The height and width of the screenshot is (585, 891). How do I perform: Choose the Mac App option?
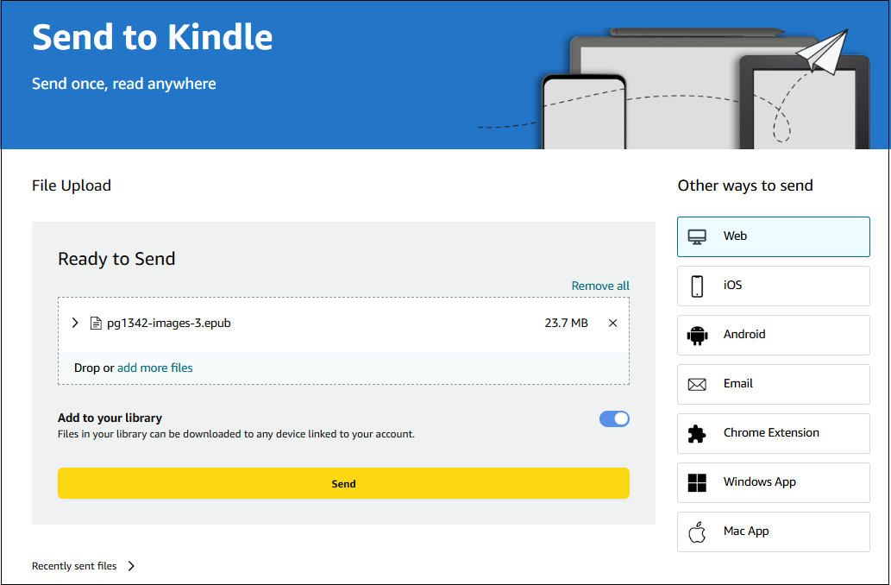(x=774, y=532)
